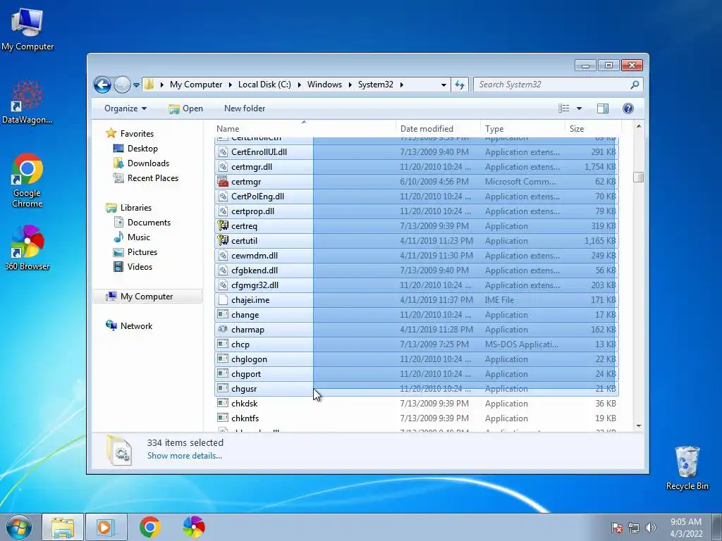This screenshot has height=541, width=722.
Task: Click the search magnifier icon
Action: click(635, 85)
